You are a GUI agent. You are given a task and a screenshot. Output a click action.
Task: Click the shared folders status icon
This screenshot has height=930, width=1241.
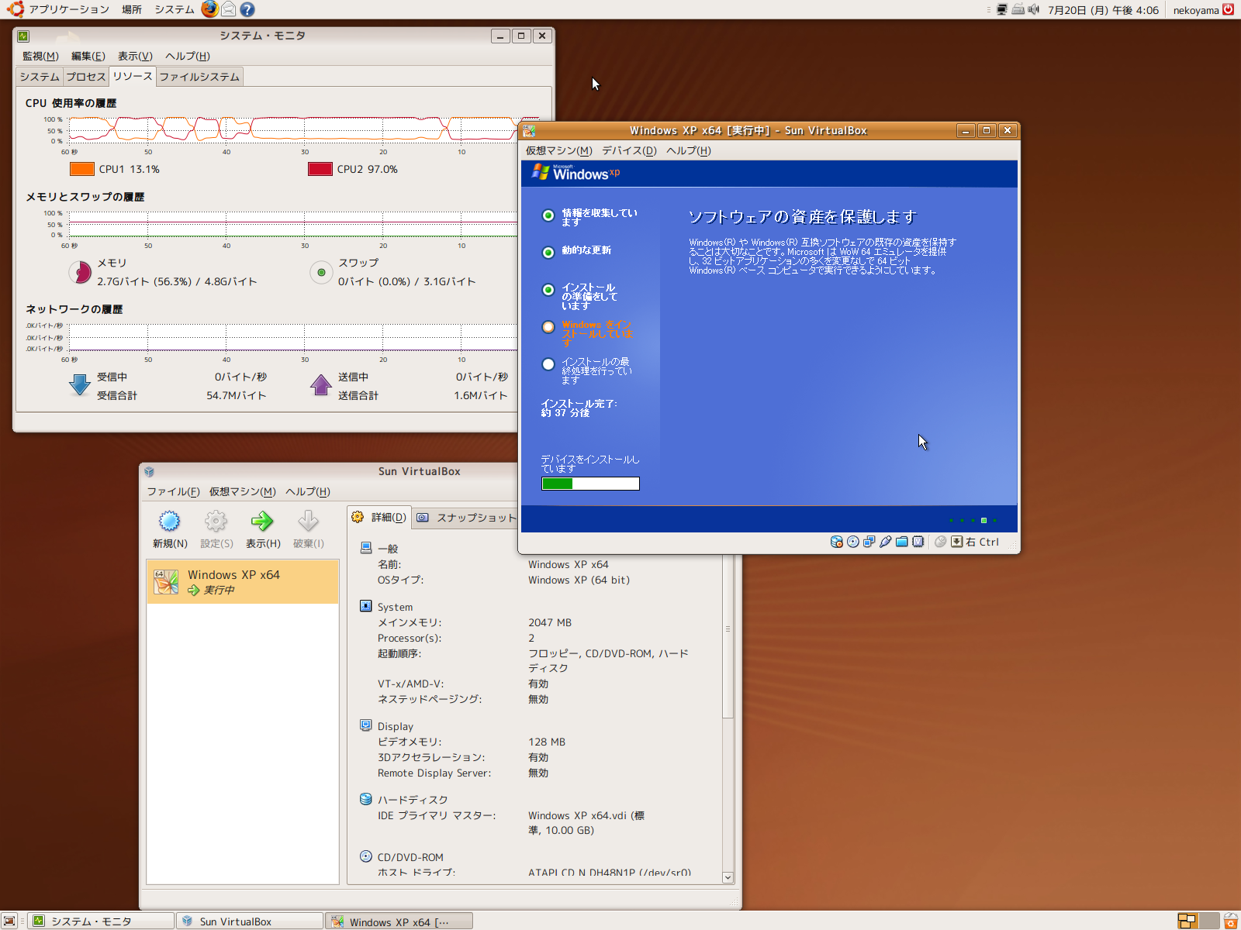pos(901,542)
